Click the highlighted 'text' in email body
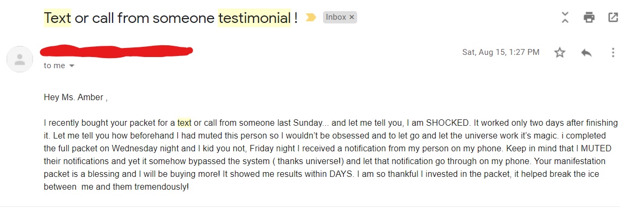The width and height of the screenshot is (630, 211). (184, 123)
